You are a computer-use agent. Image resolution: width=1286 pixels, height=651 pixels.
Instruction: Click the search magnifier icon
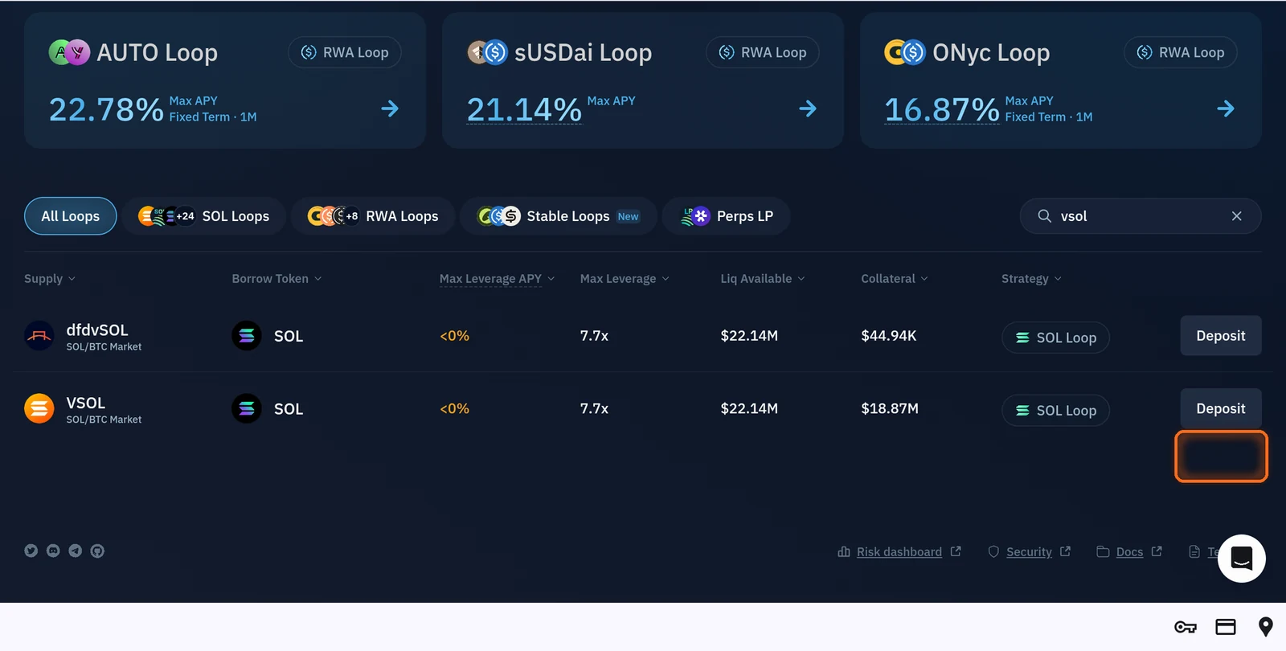pos(1045,216)
